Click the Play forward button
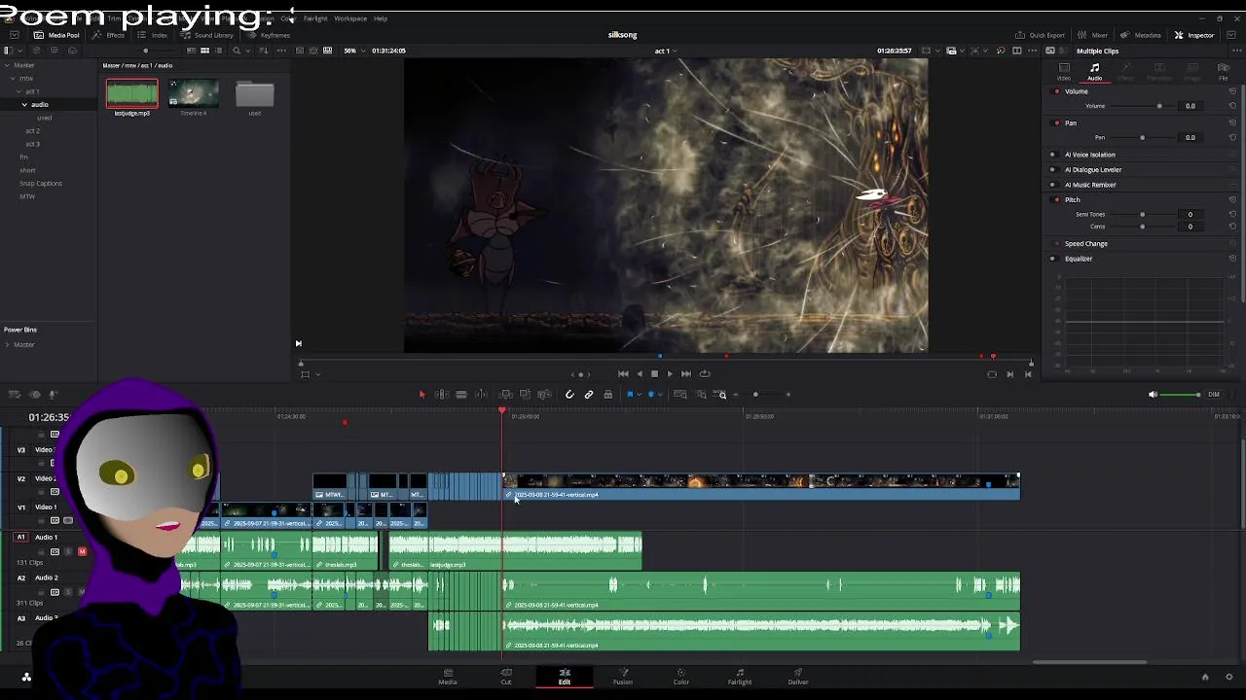This screenshot has width=1246, height=700. pos(670,373)
